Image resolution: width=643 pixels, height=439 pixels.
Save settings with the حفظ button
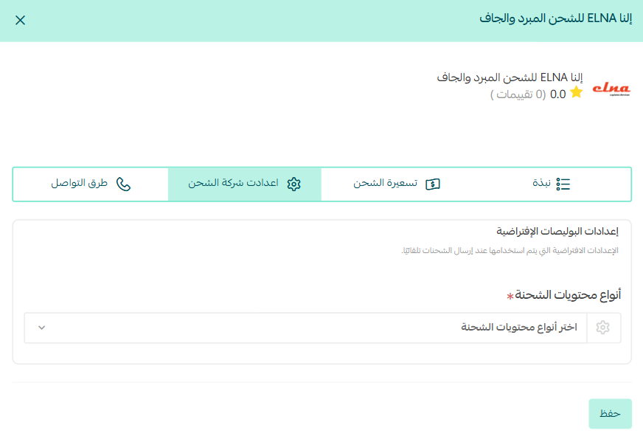click(x=611, y=414)
